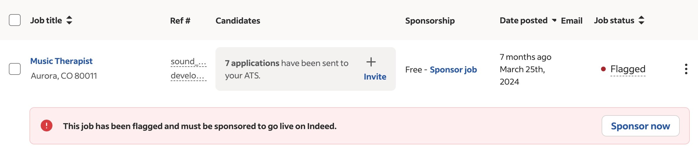Viewport: 698px width, 155px height.
Task: Click the Job title column header
Action: tap(46, 20)
